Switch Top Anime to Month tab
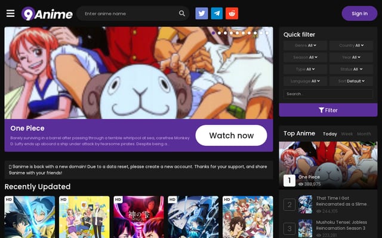 click(x=364, y=134)
